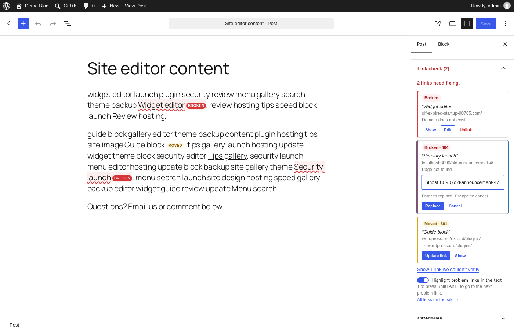Open the device preview laptop icon

452,24
